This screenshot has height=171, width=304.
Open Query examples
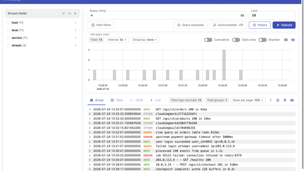(x=190, y=25)
